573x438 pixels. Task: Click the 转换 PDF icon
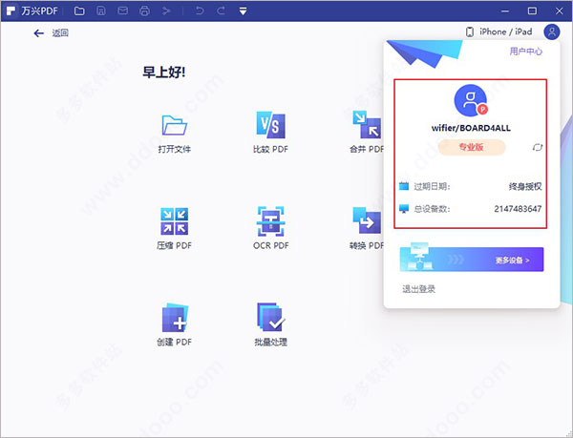pyautogui.click(x=368, y=220)
